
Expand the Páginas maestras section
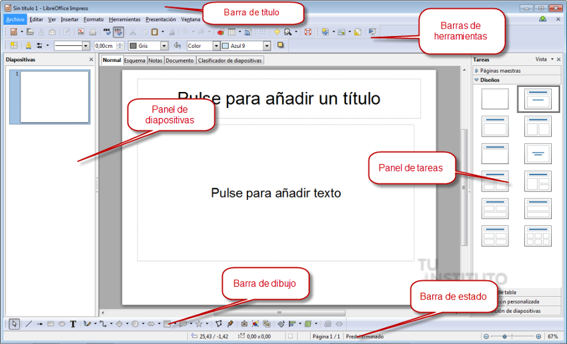[x=499, y=70]
